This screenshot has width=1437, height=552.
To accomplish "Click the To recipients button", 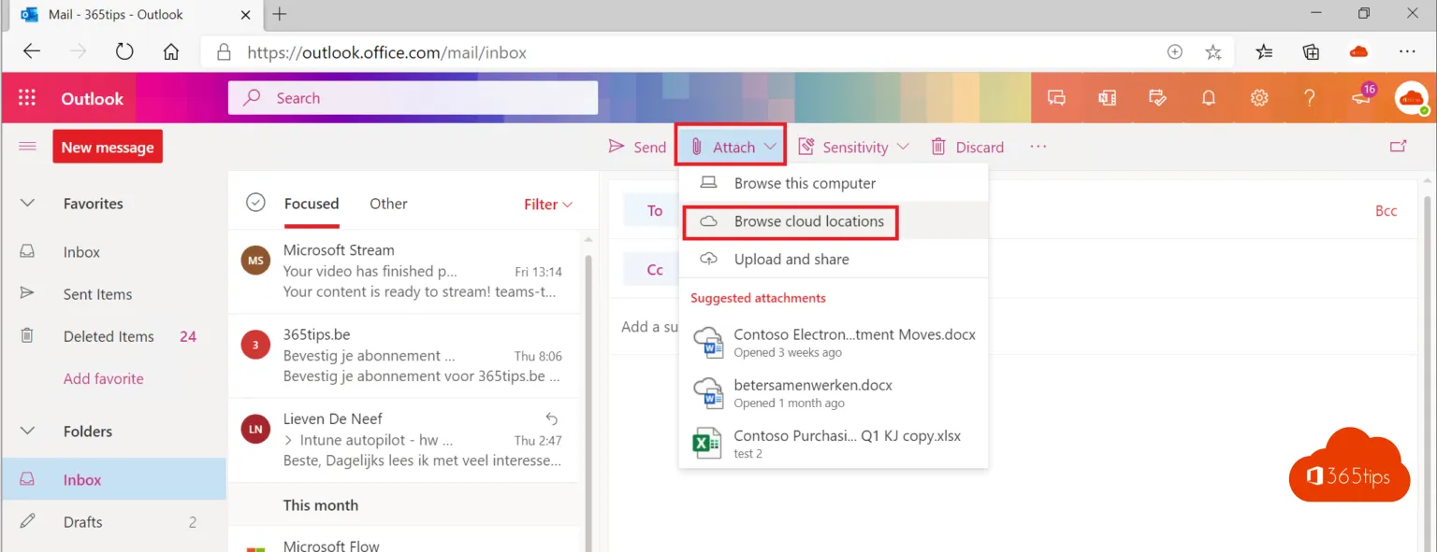I will [655, 210].
